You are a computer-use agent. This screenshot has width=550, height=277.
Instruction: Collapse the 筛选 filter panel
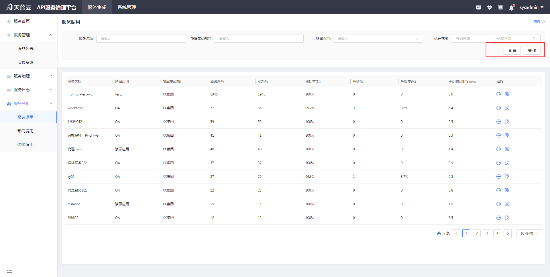(x=539, y=22)
